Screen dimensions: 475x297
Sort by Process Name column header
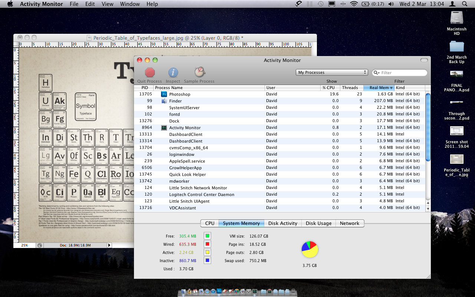(209, 88)
